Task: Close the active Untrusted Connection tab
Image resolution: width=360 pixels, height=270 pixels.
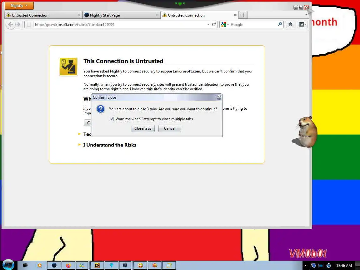Action: click(x=235, y=15)
